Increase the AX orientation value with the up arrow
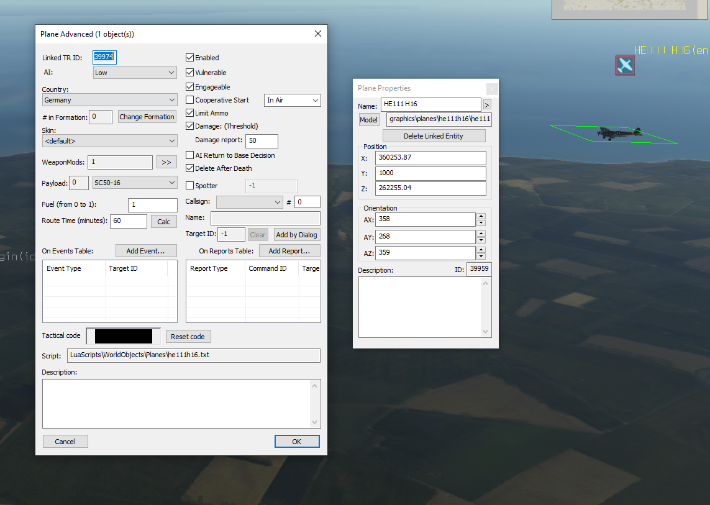710x505 pixels. coord(481,216)
